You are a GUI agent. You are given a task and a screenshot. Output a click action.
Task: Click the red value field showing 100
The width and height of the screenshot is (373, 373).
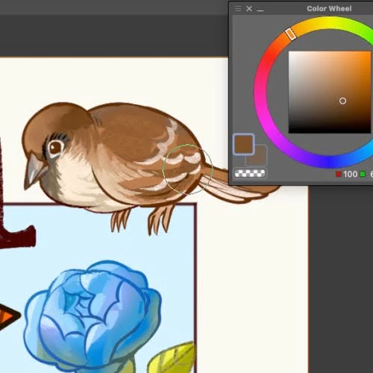[350, 174]
